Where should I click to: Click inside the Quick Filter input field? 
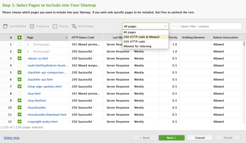[x=211, y=26]
